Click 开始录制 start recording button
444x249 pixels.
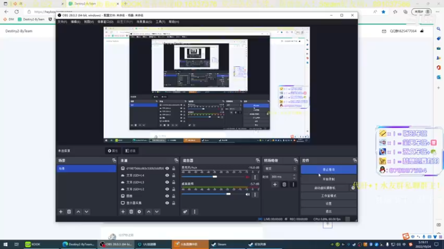[x=329, y=179]
